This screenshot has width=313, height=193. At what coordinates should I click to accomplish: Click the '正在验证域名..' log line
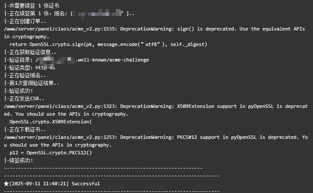(x=25, y=76)
